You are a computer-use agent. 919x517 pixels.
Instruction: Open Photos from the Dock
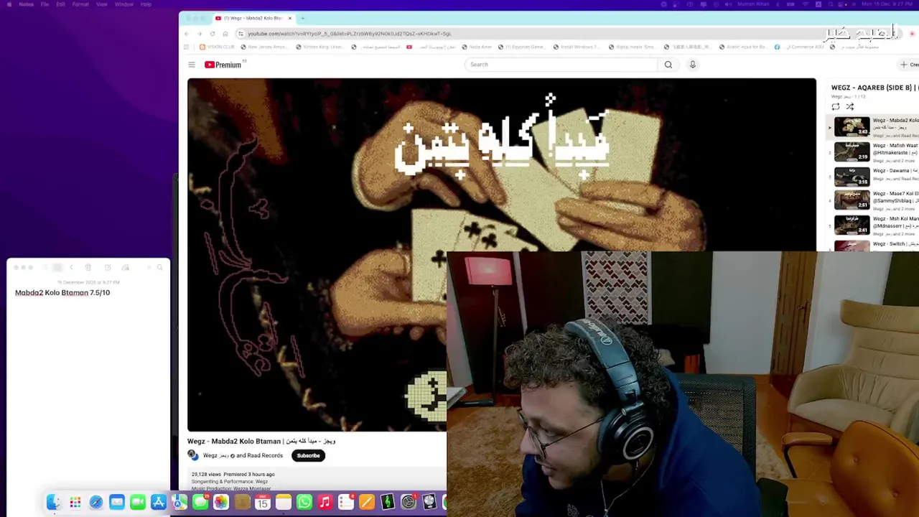pos(220,502)
